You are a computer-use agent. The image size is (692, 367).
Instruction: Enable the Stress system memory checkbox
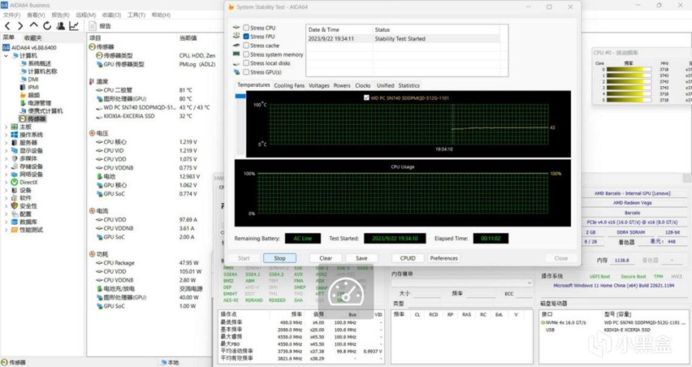(x=246, y=54)
